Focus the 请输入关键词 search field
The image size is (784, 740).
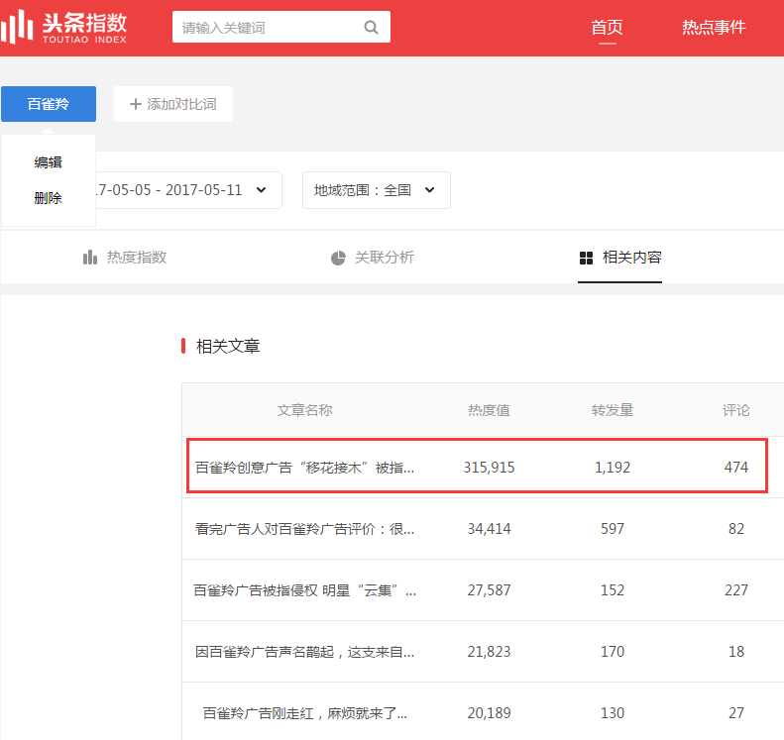pos(281,27)
